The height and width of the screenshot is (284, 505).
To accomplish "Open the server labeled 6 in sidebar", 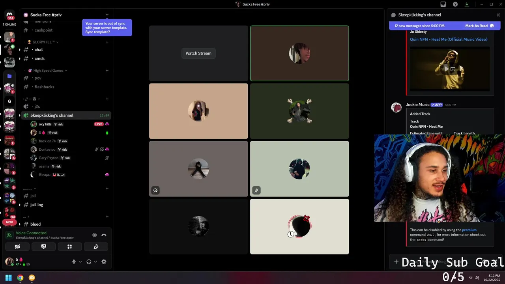I will coord(9,101).
